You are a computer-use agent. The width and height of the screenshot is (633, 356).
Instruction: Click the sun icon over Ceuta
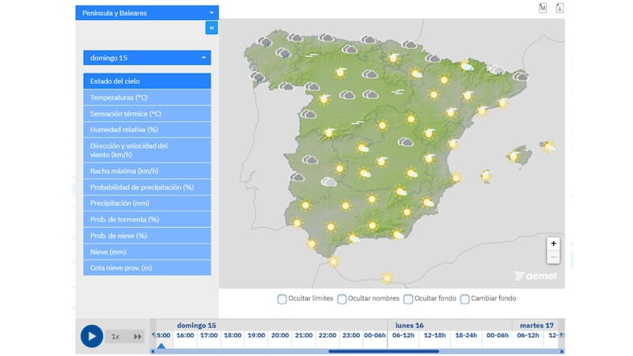pos(333,262)
